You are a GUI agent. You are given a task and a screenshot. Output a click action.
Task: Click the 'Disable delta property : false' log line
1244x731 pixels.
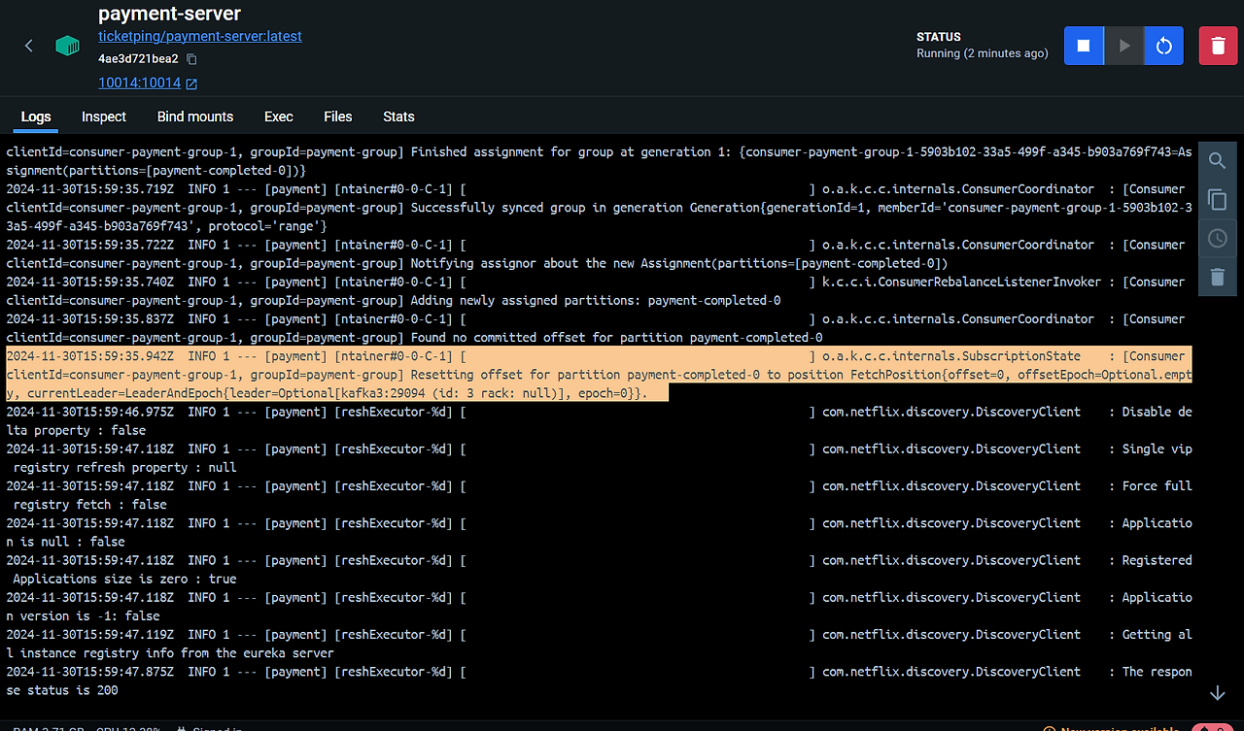click(599, 421)
